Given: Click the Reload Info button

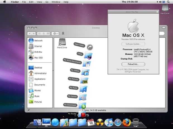Looking at the screenshot, I should click(133, 64).
